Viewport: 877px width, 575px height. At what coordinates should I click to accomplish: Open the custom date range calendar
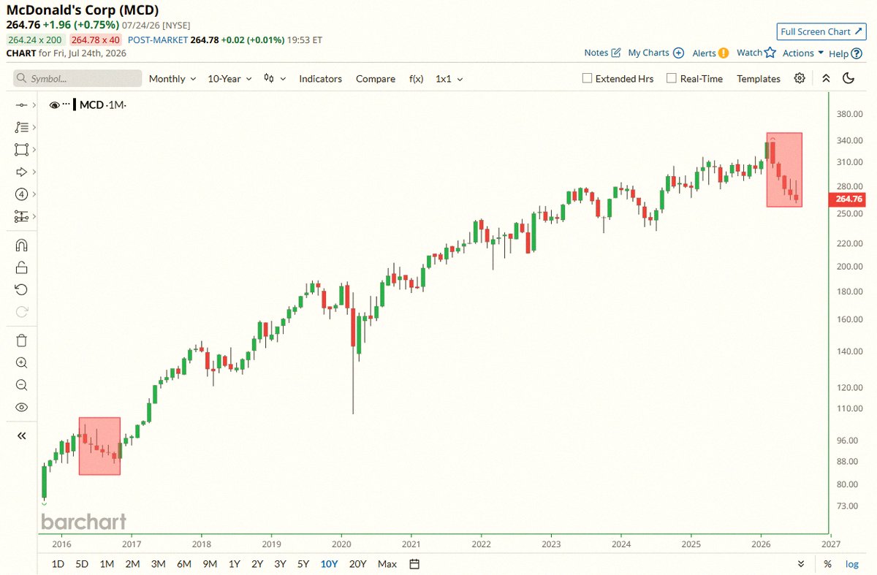414,564
